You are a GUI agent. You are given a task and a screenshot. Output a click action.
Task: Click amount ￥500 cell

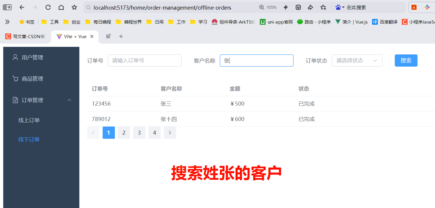pyautogui.click(x=237, y=104)
